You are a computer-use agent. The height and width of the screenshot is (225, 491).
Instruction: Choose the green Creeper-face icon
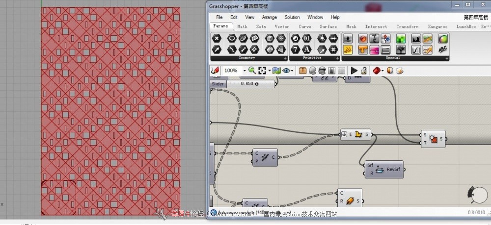401,39
